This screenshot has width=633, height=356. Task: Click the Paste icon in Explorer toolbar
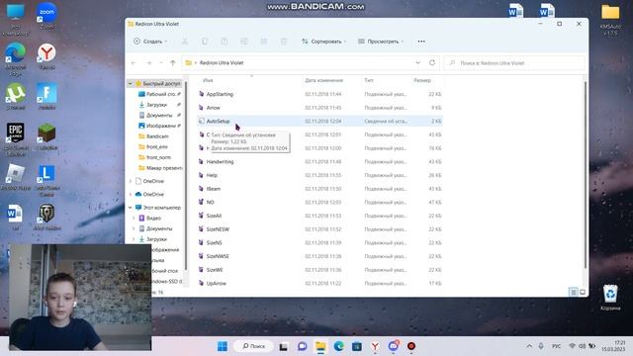coord(225,42)
